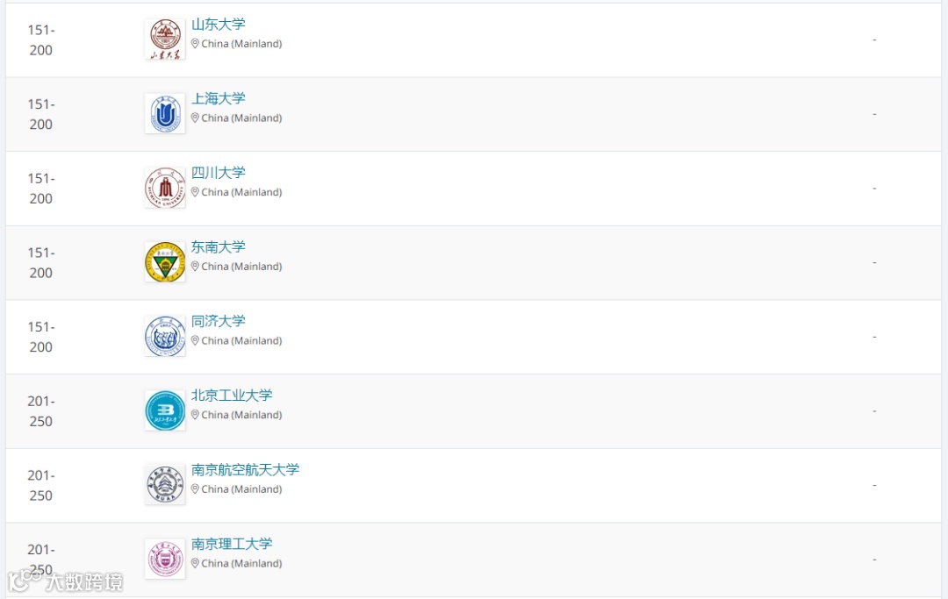The image size is (948, 599).
Task: Open the 南京航空航天大学 university link
Action: [246, 470]
